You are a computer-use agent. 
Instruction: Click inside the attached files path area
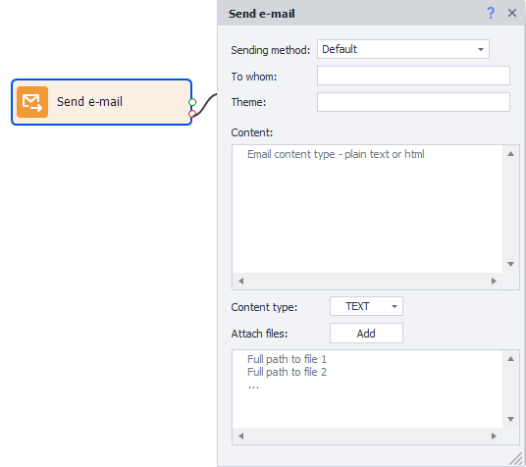click(367, 389)
